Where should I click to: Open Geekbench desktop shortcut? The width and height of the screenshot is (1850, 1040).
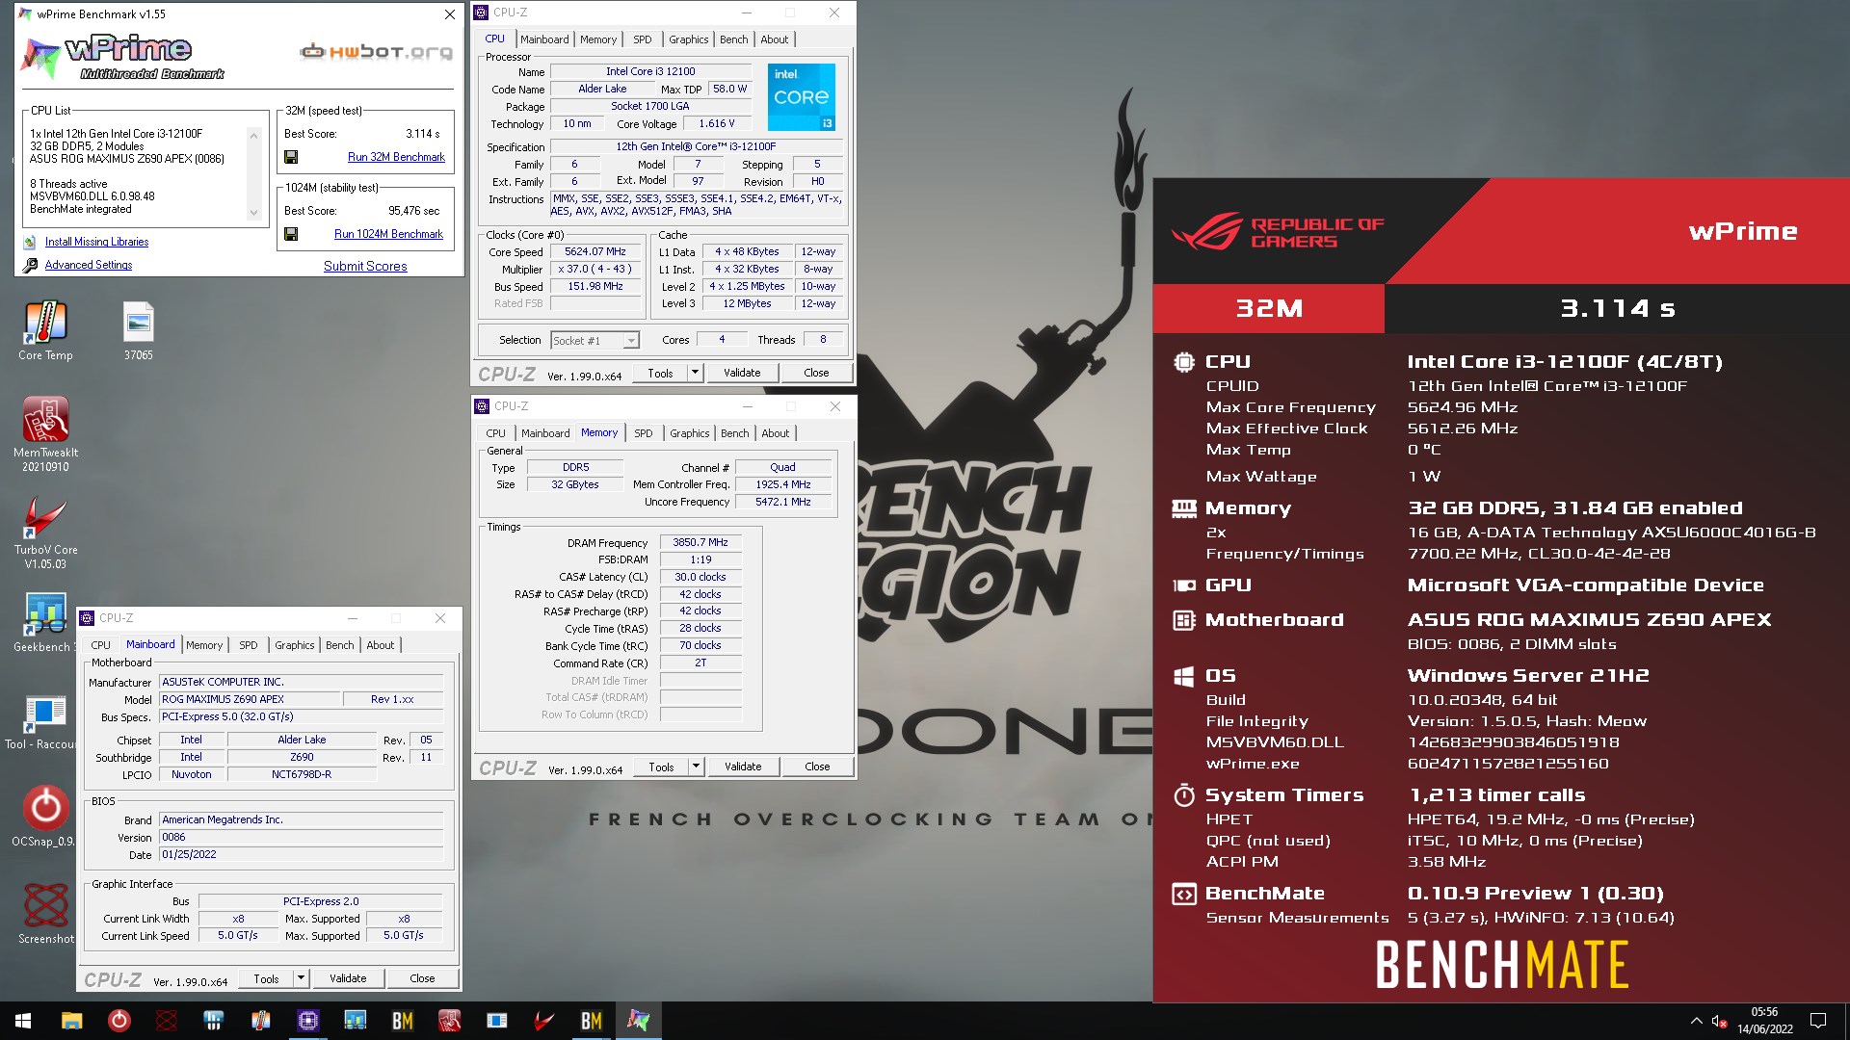[x=45, y=623]
